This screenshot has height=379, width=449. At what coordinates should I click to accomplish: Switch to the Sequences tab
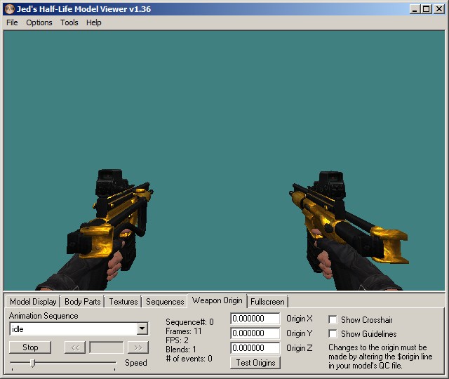tap(165, 302)
